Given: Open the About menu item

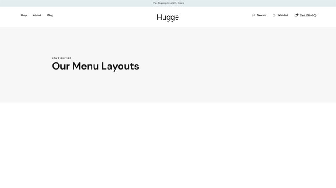Looking at the screenshot, I should coord(37,15).
